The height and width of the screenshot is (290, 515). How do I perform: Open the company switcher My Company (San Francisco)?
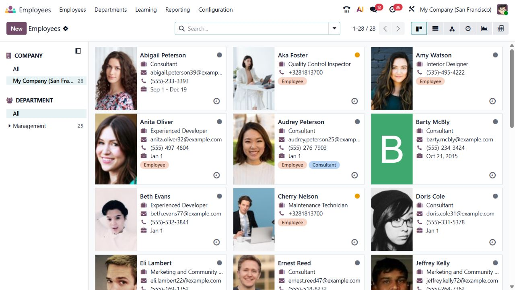tap(455, 10)
